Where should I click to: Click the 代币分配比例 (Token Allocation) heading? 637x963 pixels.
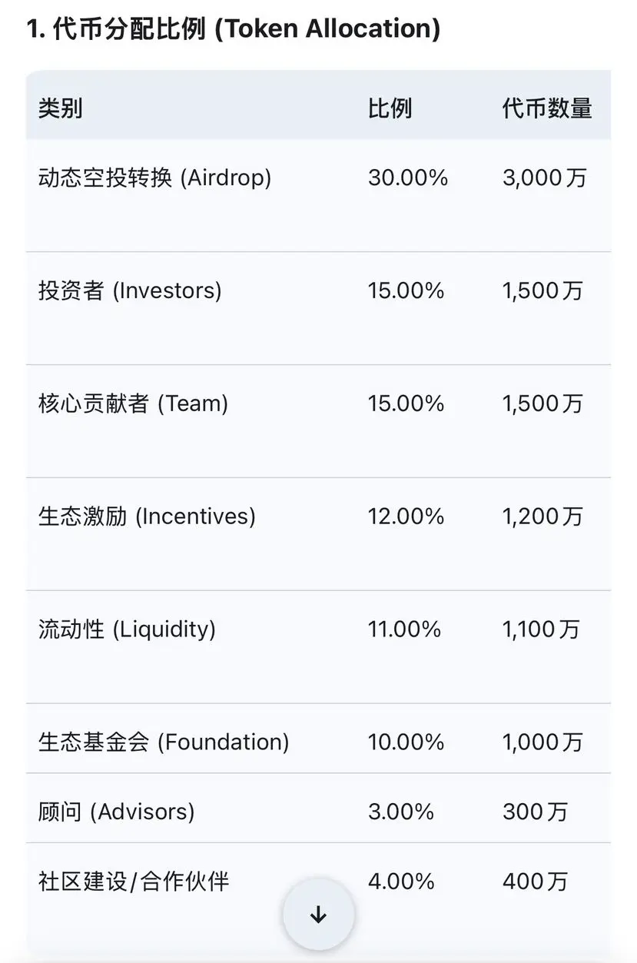(234, 29)
